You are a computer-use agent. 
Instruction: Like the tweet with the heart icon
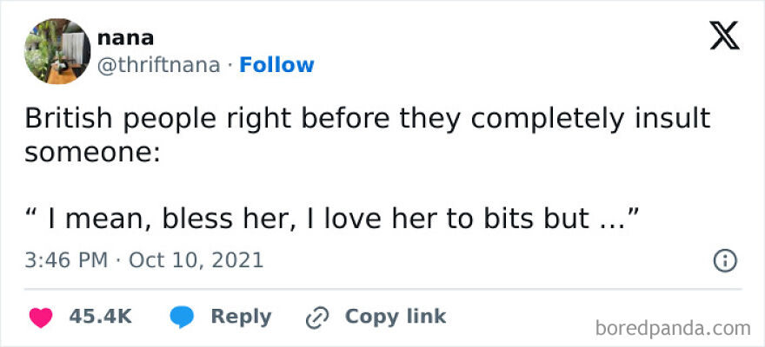point(40,318)
